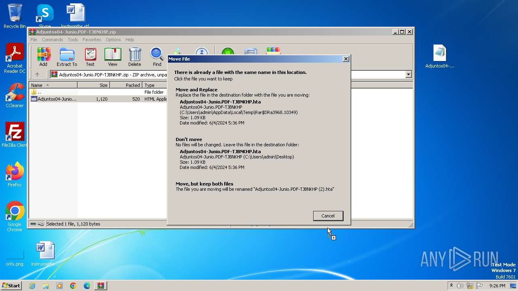Image resolution: width=518 pixels, height=291 pixels.
Task: Open the Recycle Bin desktop icon
Action: pos(15,16)
